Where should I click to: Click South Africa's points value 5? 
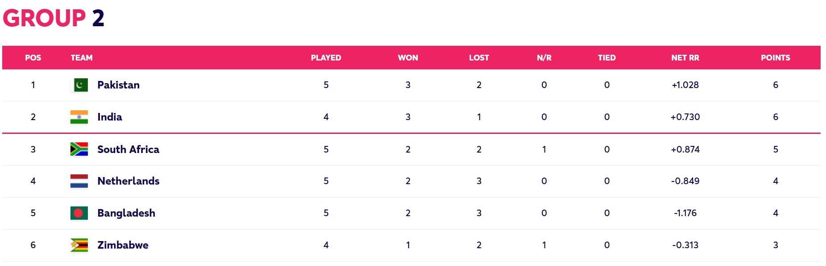(775, 149)
